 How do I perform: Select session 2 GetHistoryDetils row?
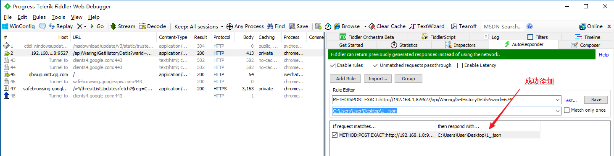[162, 53]
